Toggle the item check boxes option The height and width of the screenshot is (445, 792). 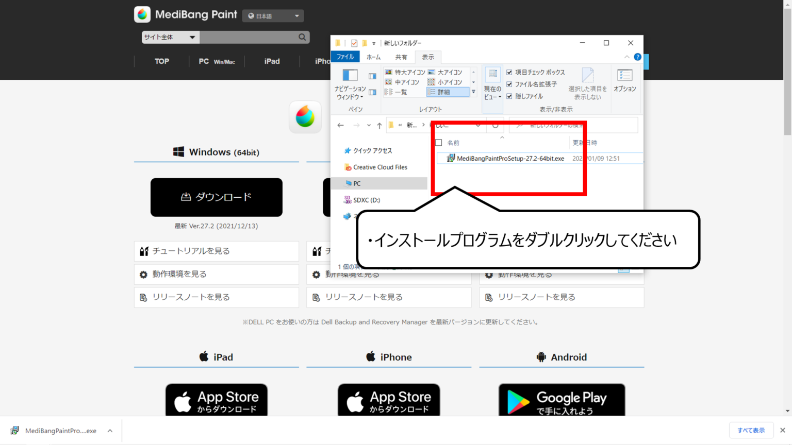click(509, 73)
